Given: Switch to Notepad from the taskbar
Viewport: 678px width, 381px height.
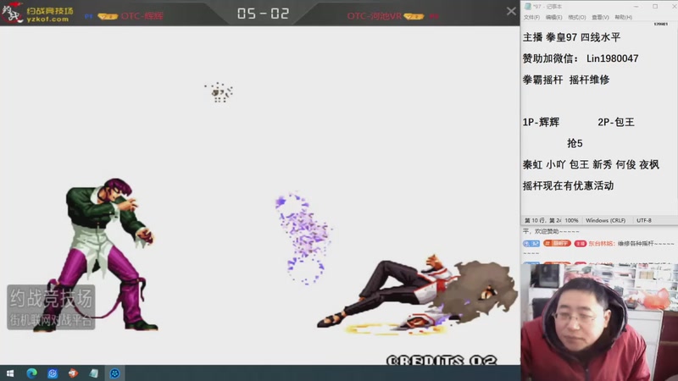Looking at the screenshot, I should [94, 373].
